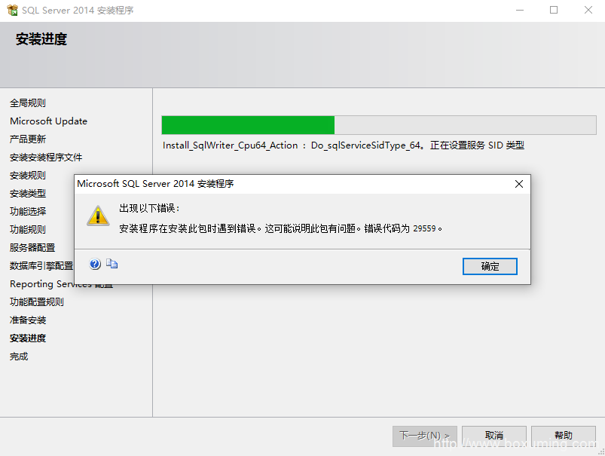
Task: Click the SQL Server setup title bar icon
Action: pos(12,10)
